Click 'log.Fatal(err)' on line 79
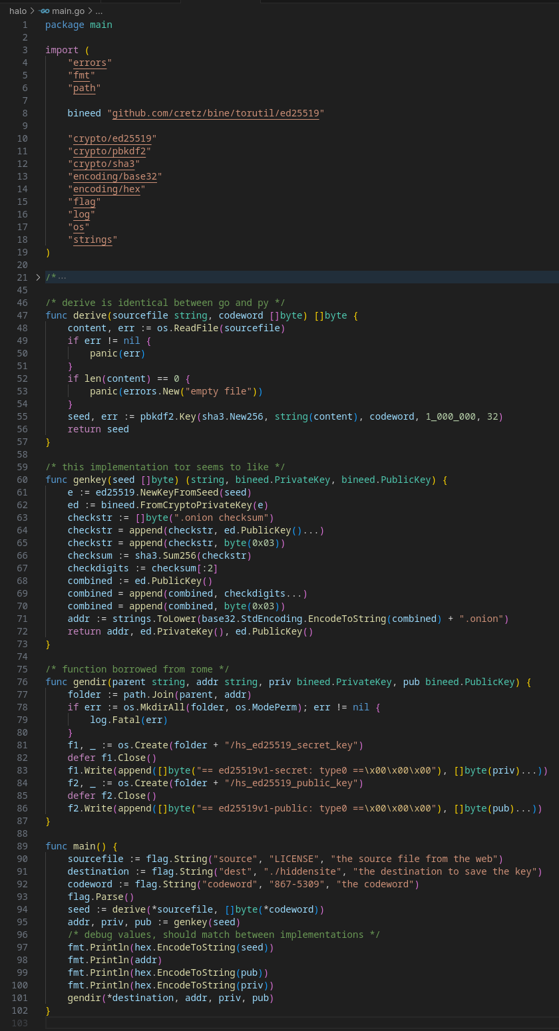559x1031 pixels. [x=129, y=720]
